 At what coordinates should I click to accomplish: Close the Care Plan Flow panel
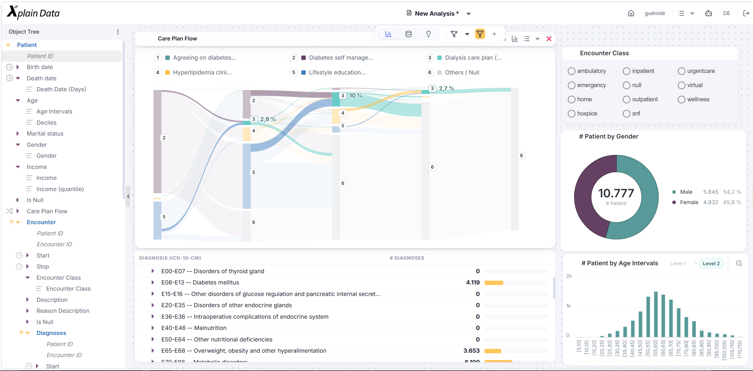coord(549,39)
